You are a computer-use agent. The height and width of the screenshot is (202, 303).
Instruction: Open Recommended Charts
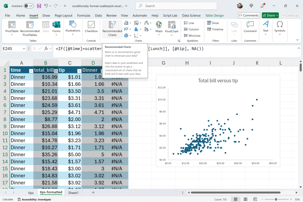[x=112, y=29]
